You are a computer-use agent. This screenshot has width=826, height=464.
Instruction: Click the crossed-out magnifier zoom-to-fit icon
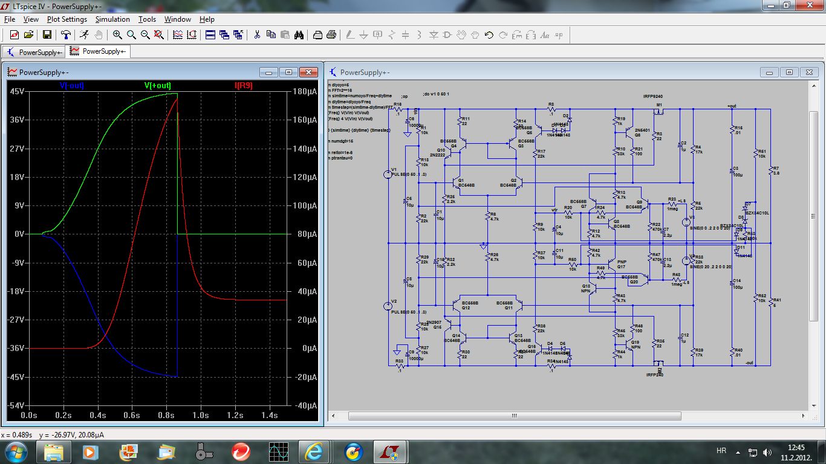(x=159, y=35)
